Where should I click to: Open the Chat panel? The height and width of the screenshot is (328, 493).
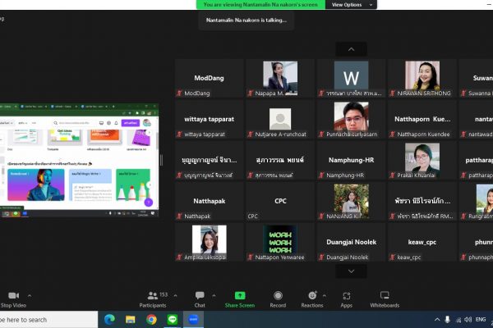click(200, 299)
